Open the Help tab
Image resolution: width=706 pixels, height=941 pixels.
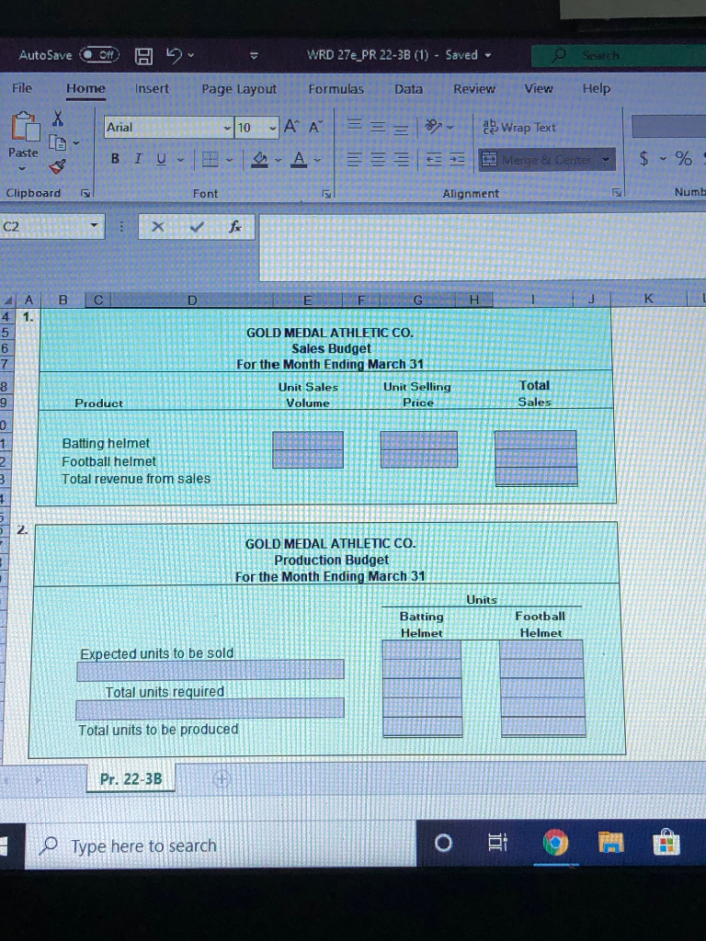(596, 88)
